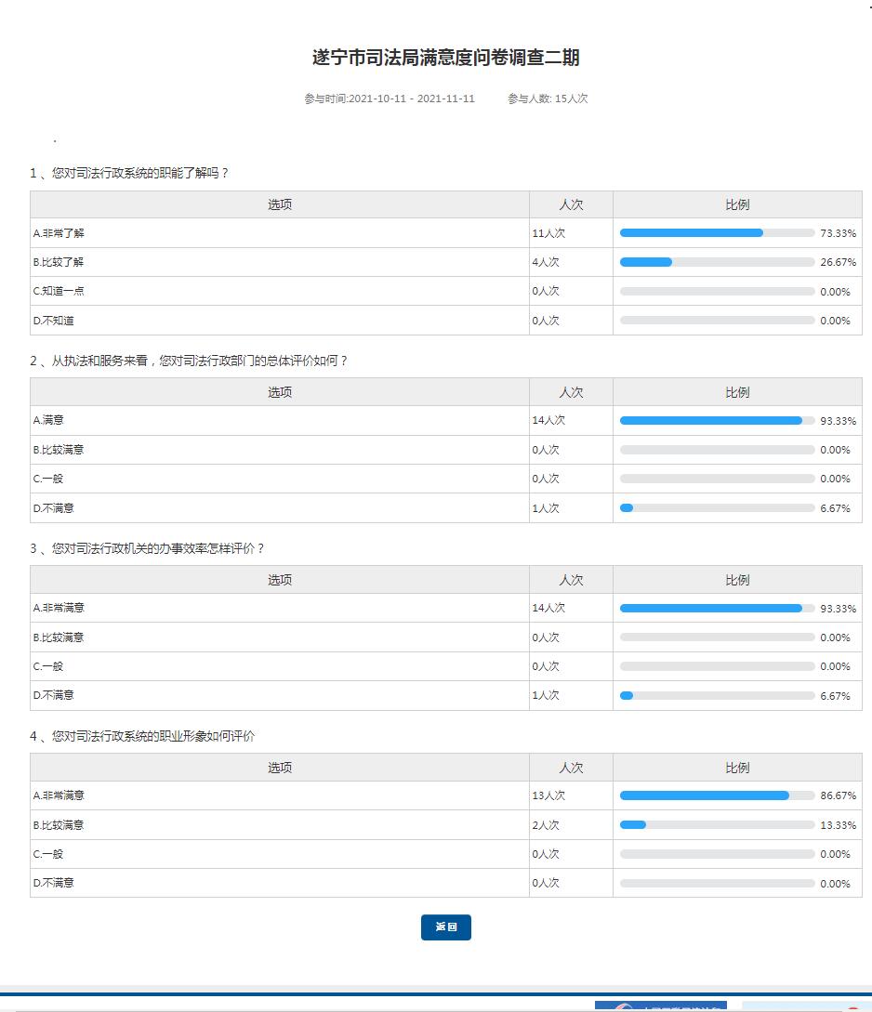The image size is (872, 1012).
Task: Click the 返回 button
Action: click(x=445, y=927)
